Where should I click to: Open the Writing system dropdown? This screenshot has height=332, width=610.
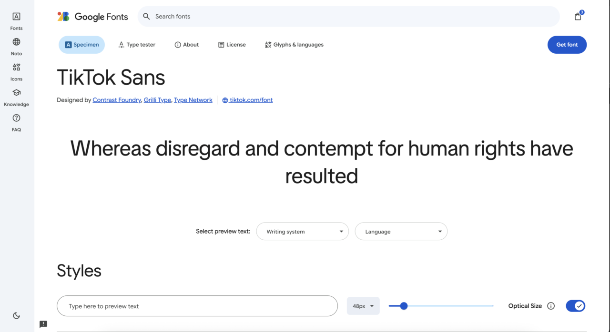click(x=303, y=231)
